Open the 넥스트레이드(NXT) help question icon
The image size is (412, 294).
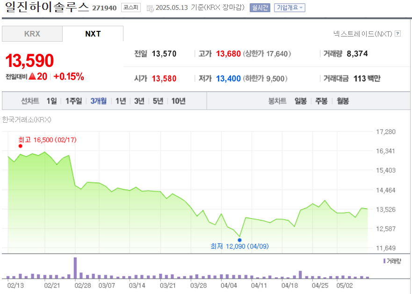click(x=398, y=34)
